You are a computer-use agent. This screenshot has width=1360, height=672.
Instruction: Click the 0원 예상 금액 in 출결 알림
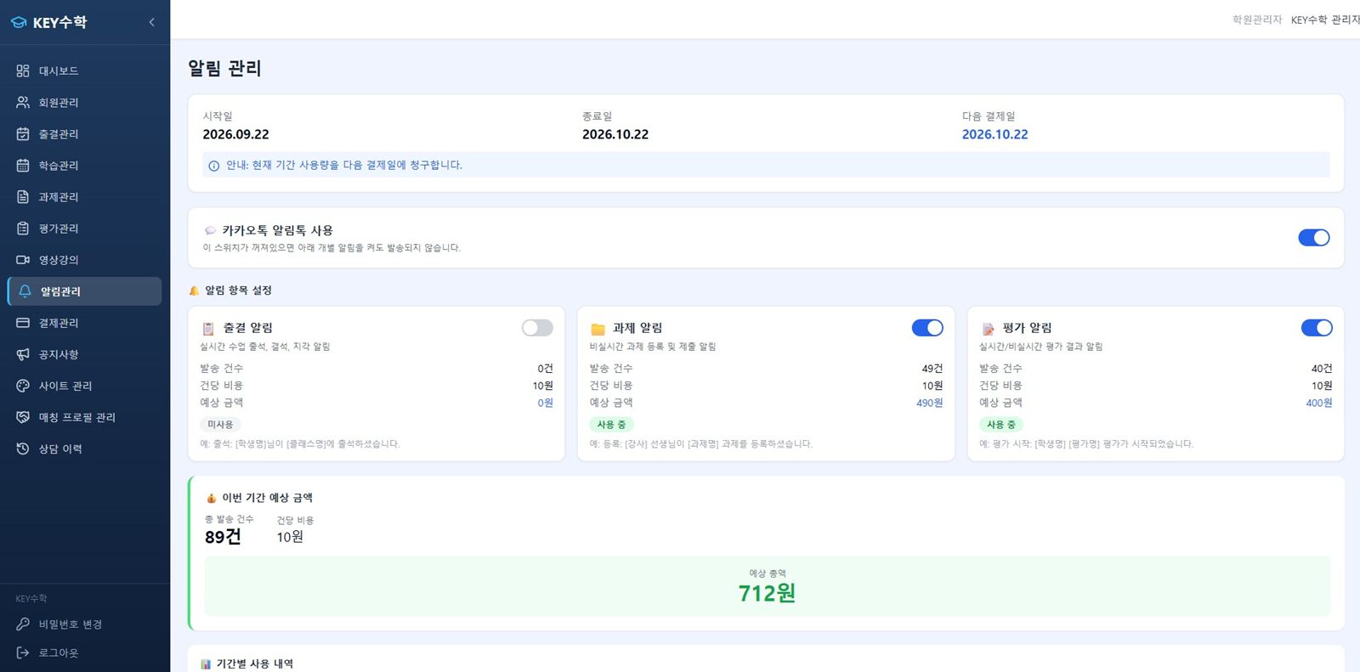tap(545, 403)
